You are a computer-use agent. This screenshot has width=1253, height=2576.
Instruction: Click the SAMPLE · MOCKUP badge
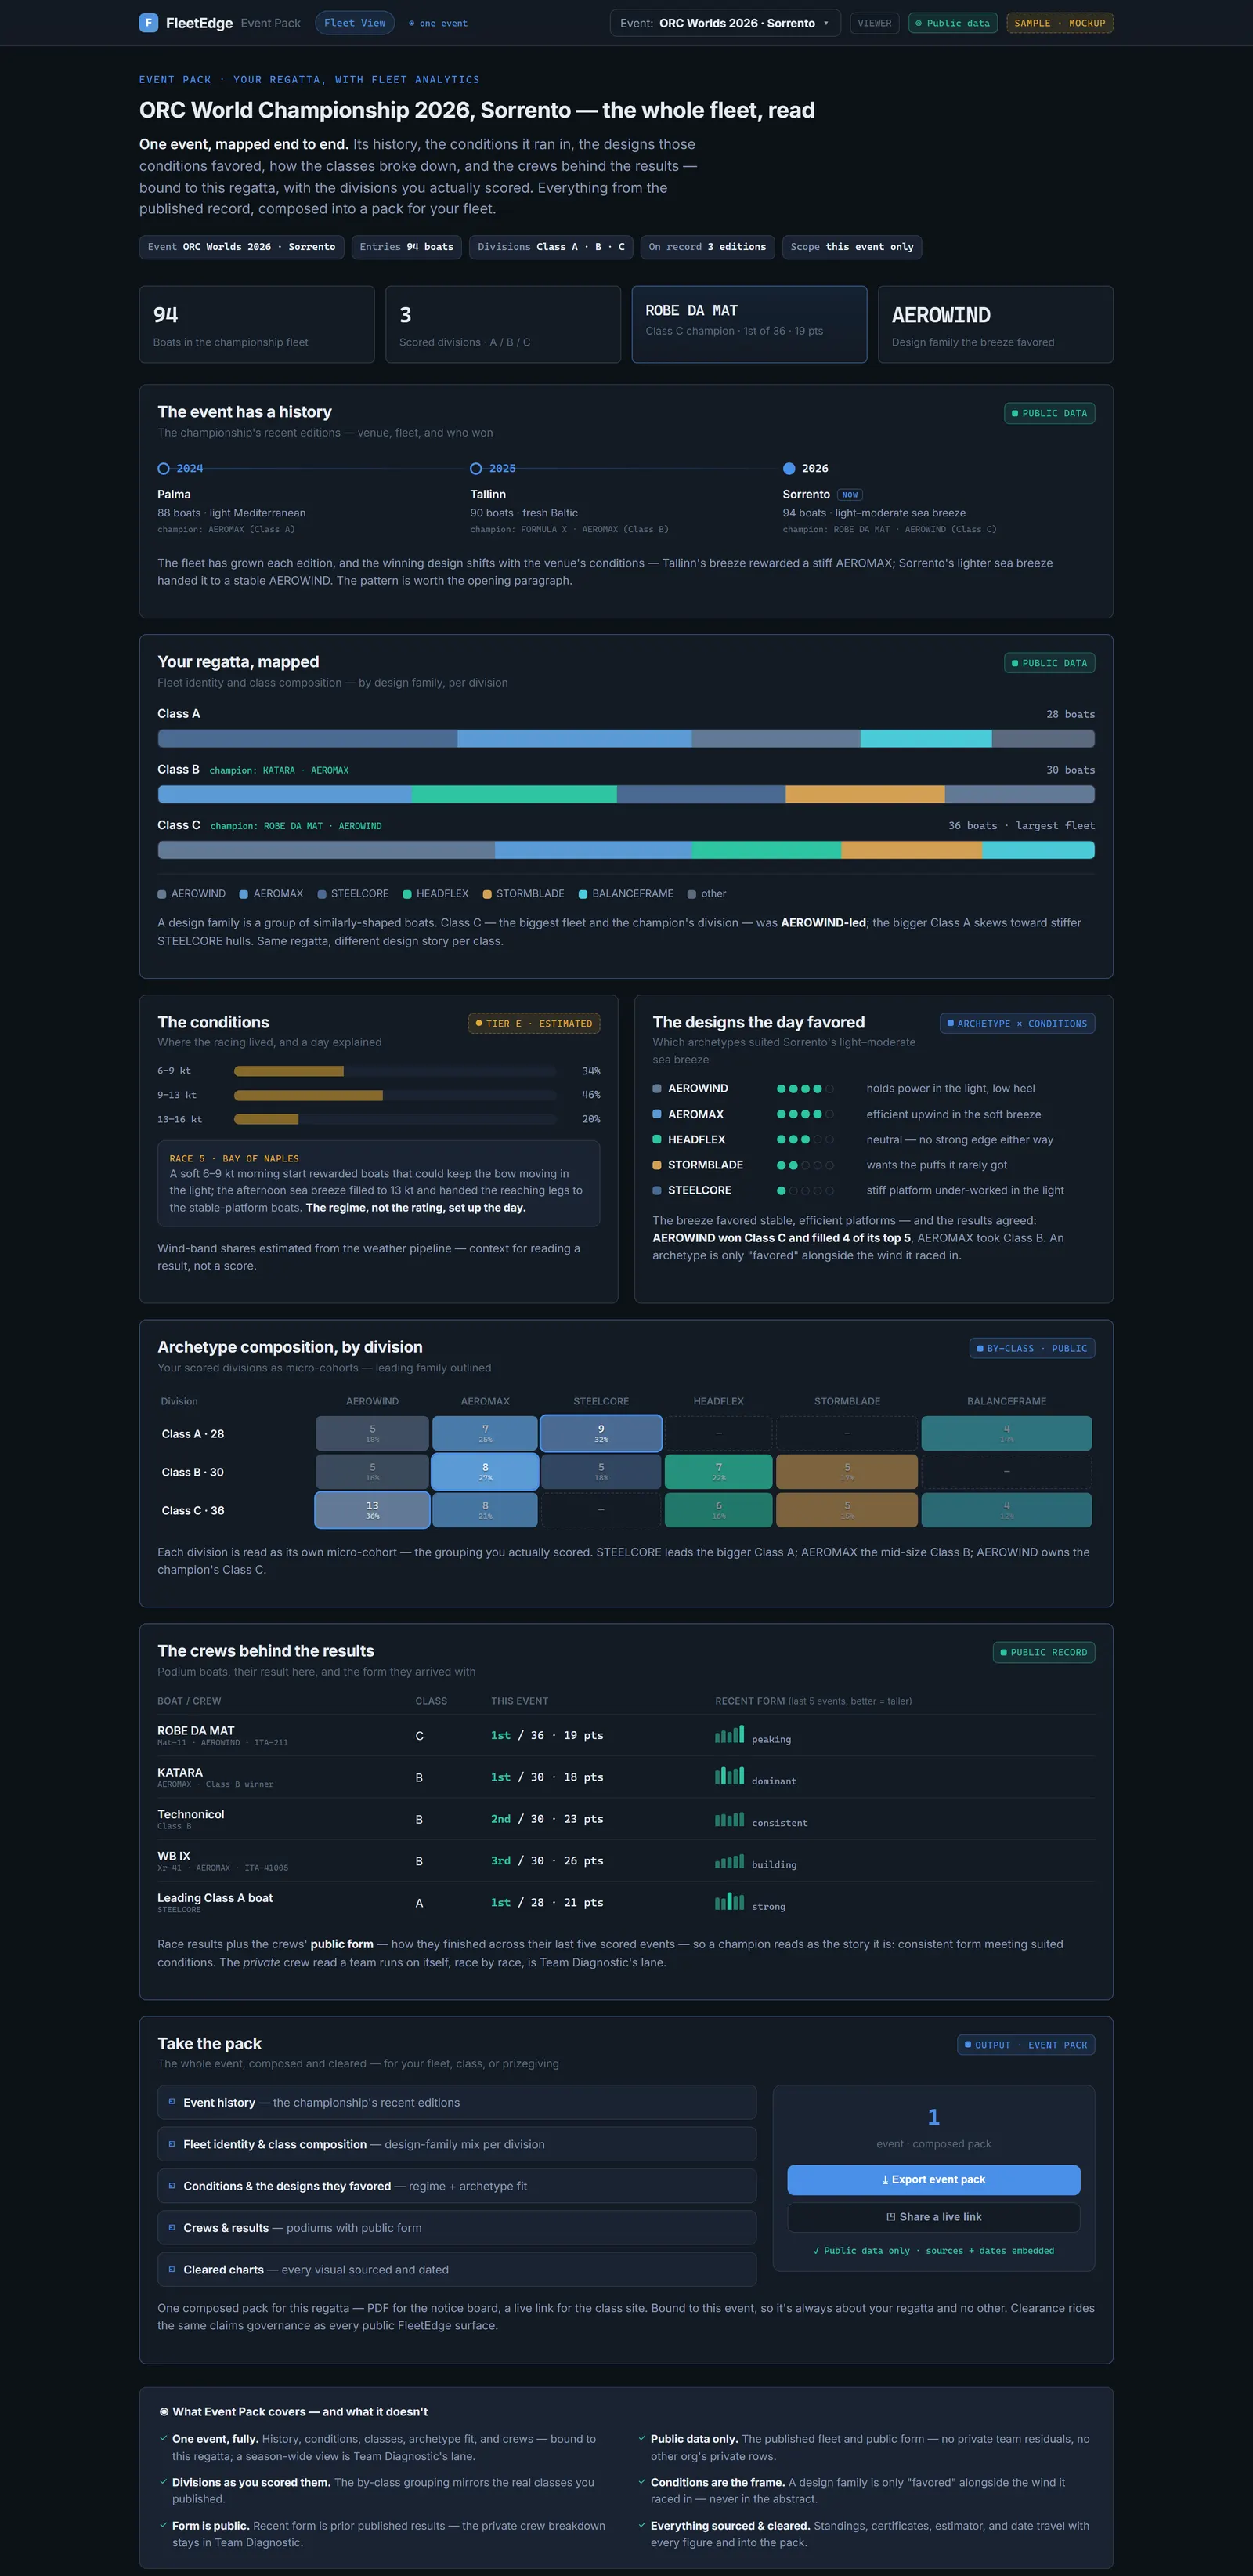[x=1059, y=23]
